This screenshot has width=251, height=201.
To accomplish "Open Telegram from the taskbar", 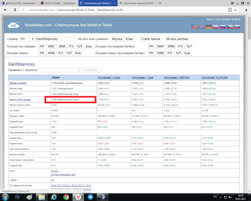I will pyautogui.click(x=91, y=196).
